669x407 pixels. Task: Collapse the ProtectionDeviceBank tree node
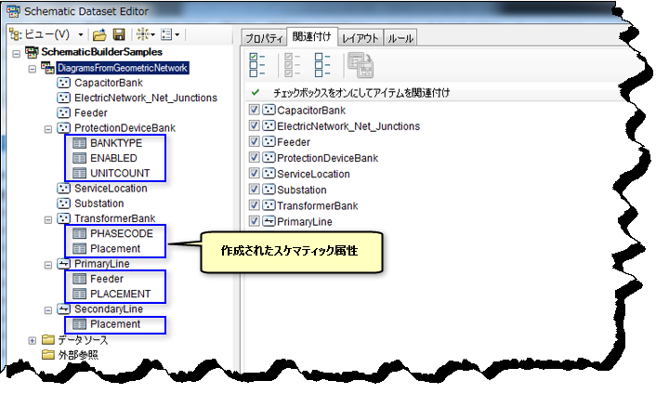point(47,129)
